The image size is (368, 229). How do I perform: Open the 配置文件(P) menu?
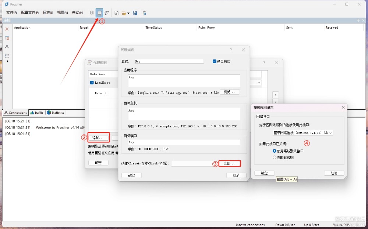click(x=30, y=12)
